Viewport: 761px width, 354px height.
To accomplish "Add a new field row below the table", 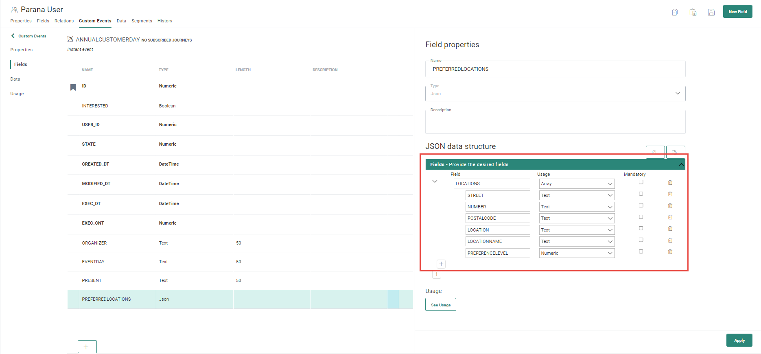I will pos(87,347).
